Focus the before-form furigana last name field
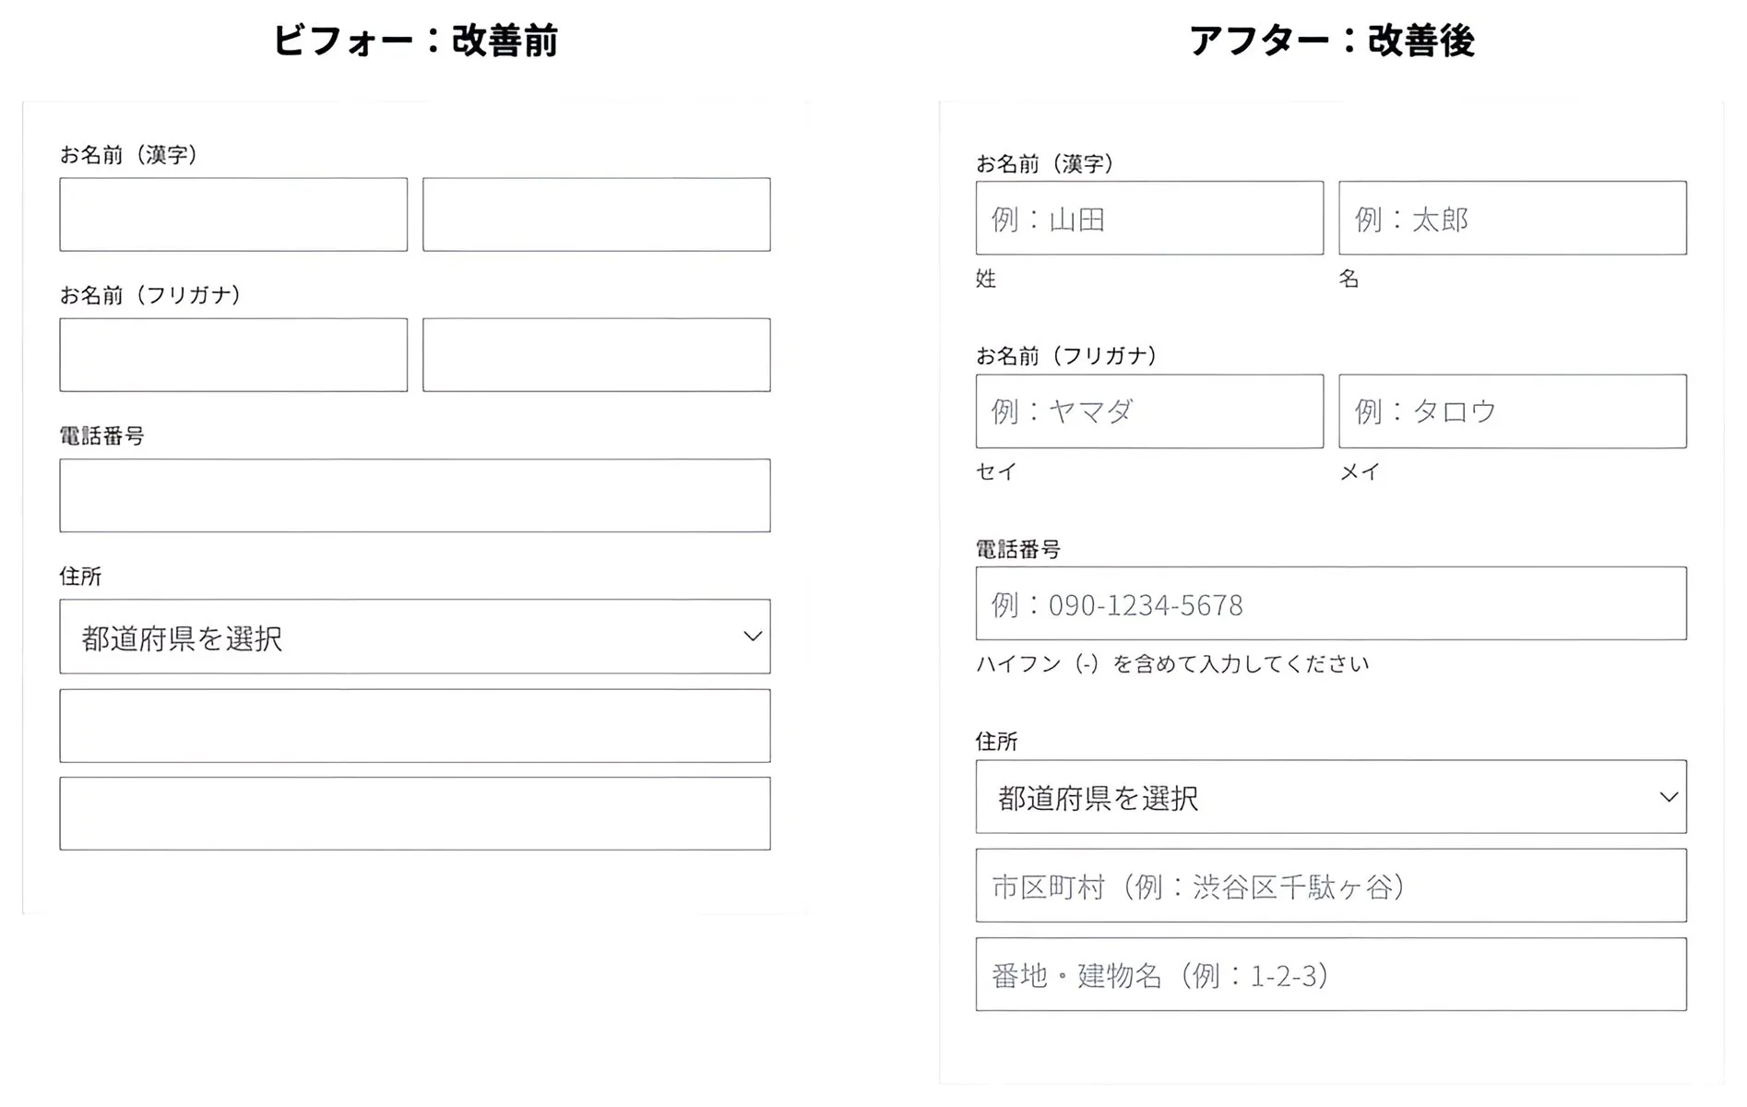 point(233,355)
